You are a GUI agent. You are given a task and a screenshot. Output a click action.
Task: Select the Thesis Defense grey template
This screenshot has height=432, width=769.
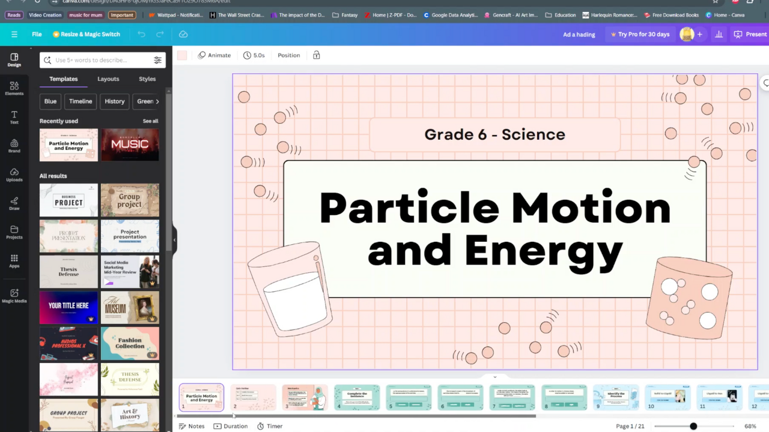(x=68, y=272)
